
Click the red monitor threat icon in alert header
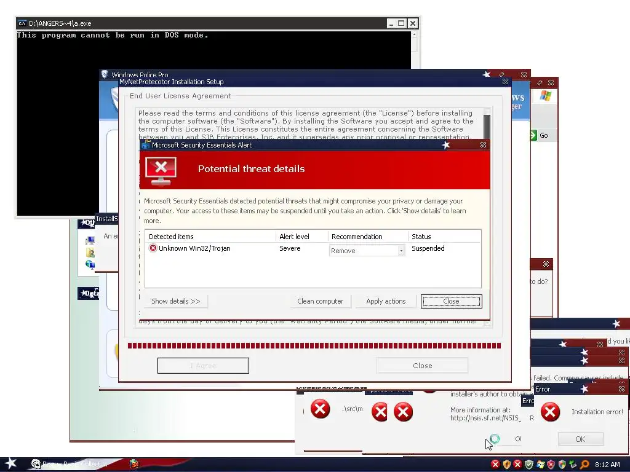[x=161, y=171]
